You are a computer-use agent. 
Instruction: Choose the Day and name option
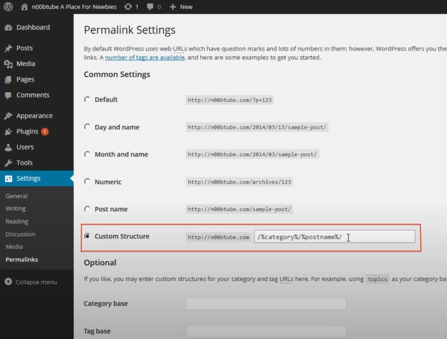point(87,127)
